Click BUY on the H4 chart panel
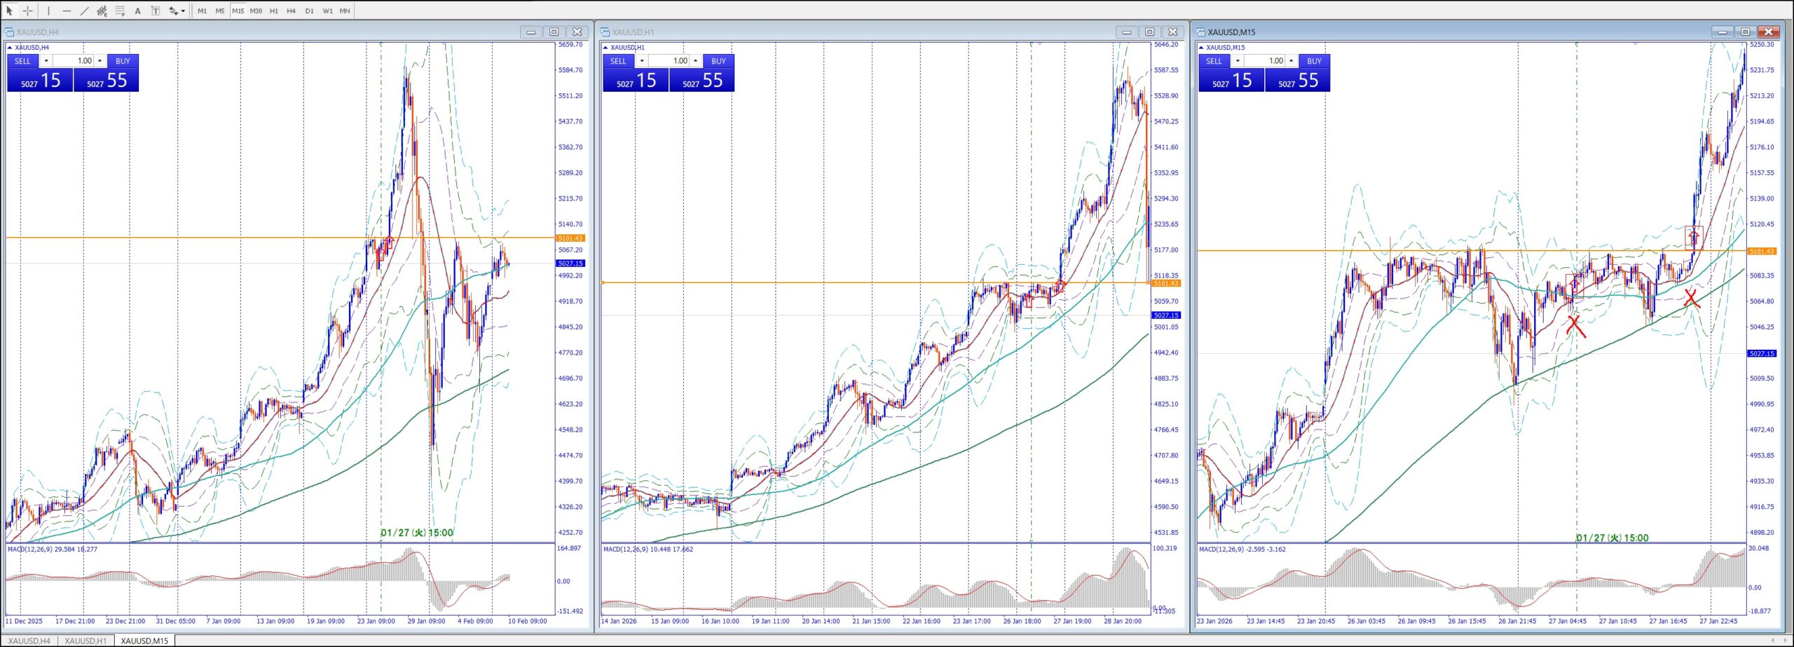The image size is (1794, 647). (x=123, y=61)
